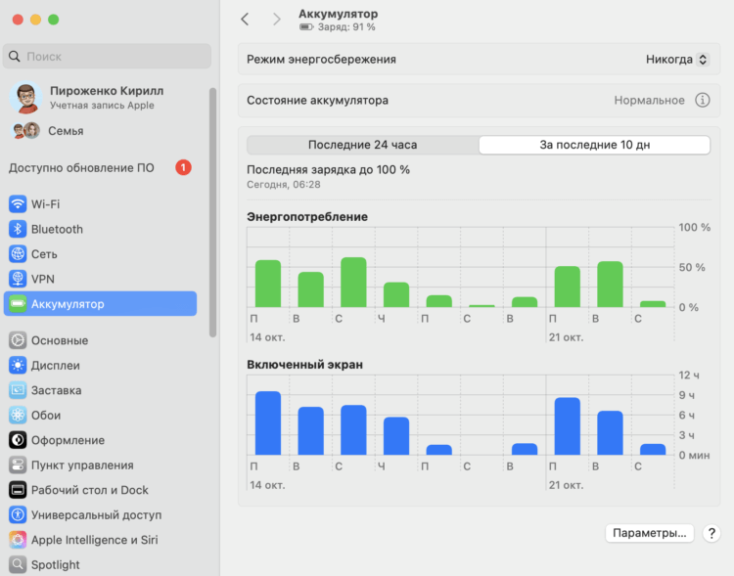Open Apple Intelligence и Siri icon
The width and height of the screenshot is (734, 576).
tap(18, 540)
